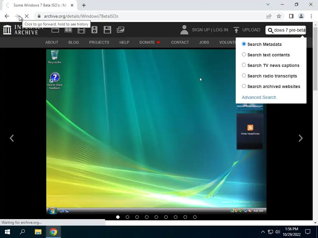View site information lock icon
Image resolution: width=318 pixels, height=238 pixels.
pos(39,16)
